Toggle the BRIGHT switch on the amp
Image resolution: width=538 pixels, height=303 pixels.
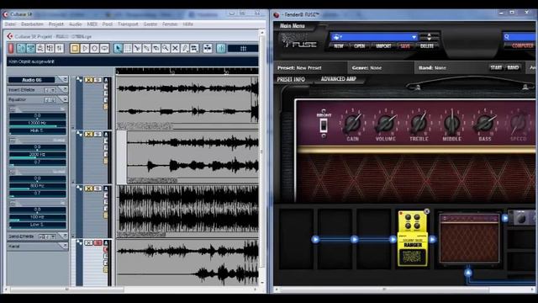point(323,125)
